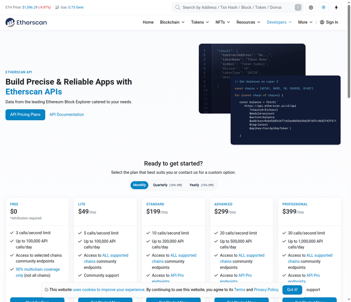Screen dimensions: 351x302
Task: Click the gas pump icon
Action: 57,7
